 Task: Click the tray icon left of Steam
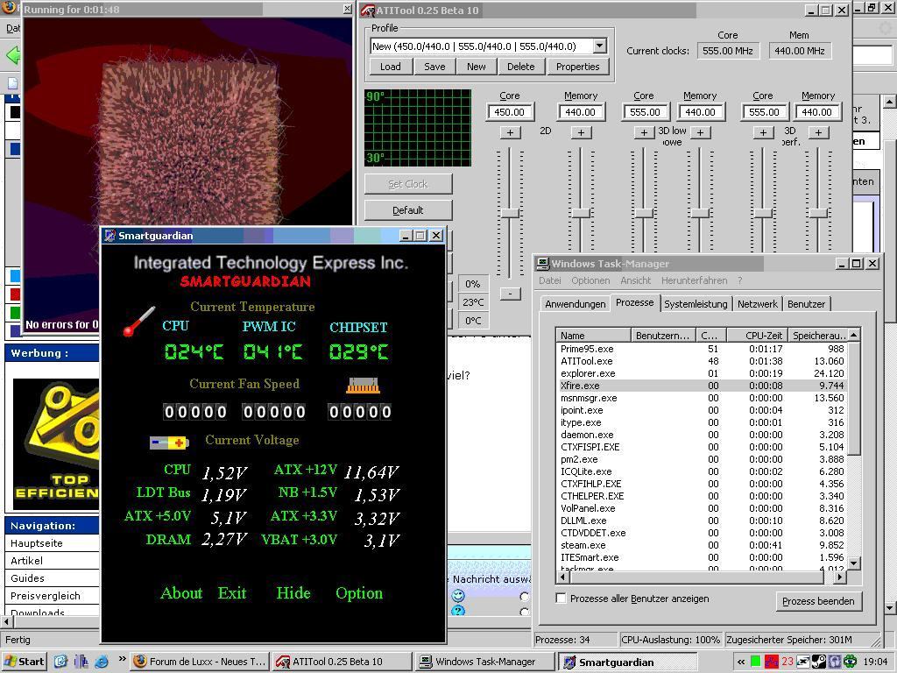[803, 662]
